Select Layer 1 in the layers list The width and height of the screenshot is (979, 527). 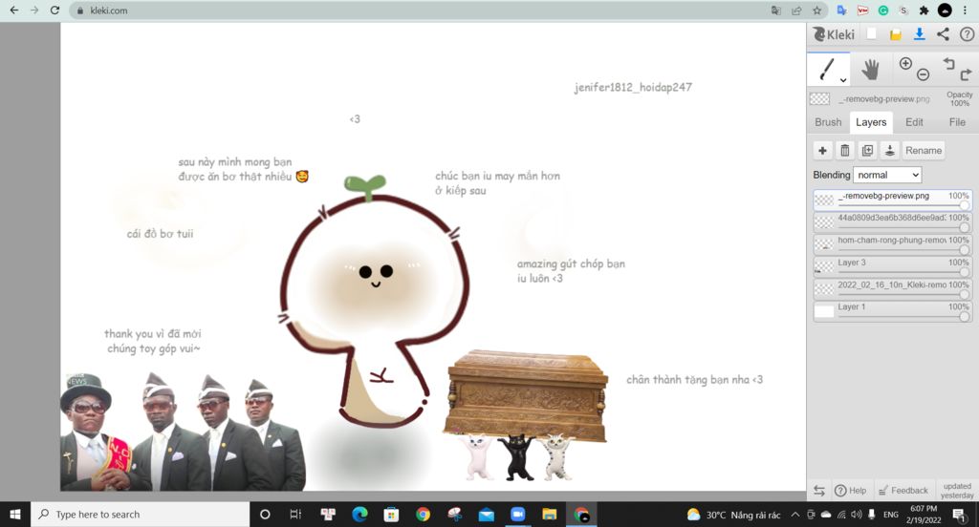click(x=893, y=310)
